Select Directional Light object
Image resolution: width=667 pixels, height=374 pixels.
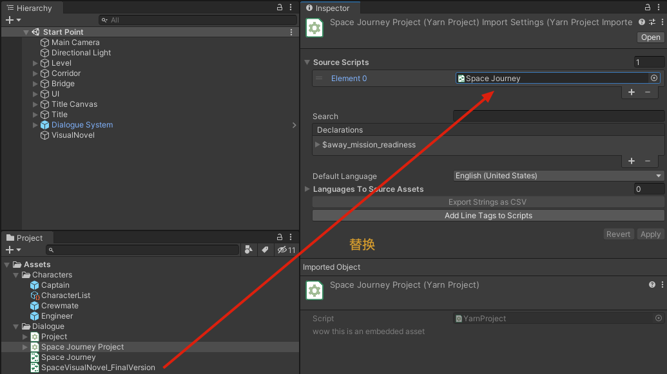81,53
